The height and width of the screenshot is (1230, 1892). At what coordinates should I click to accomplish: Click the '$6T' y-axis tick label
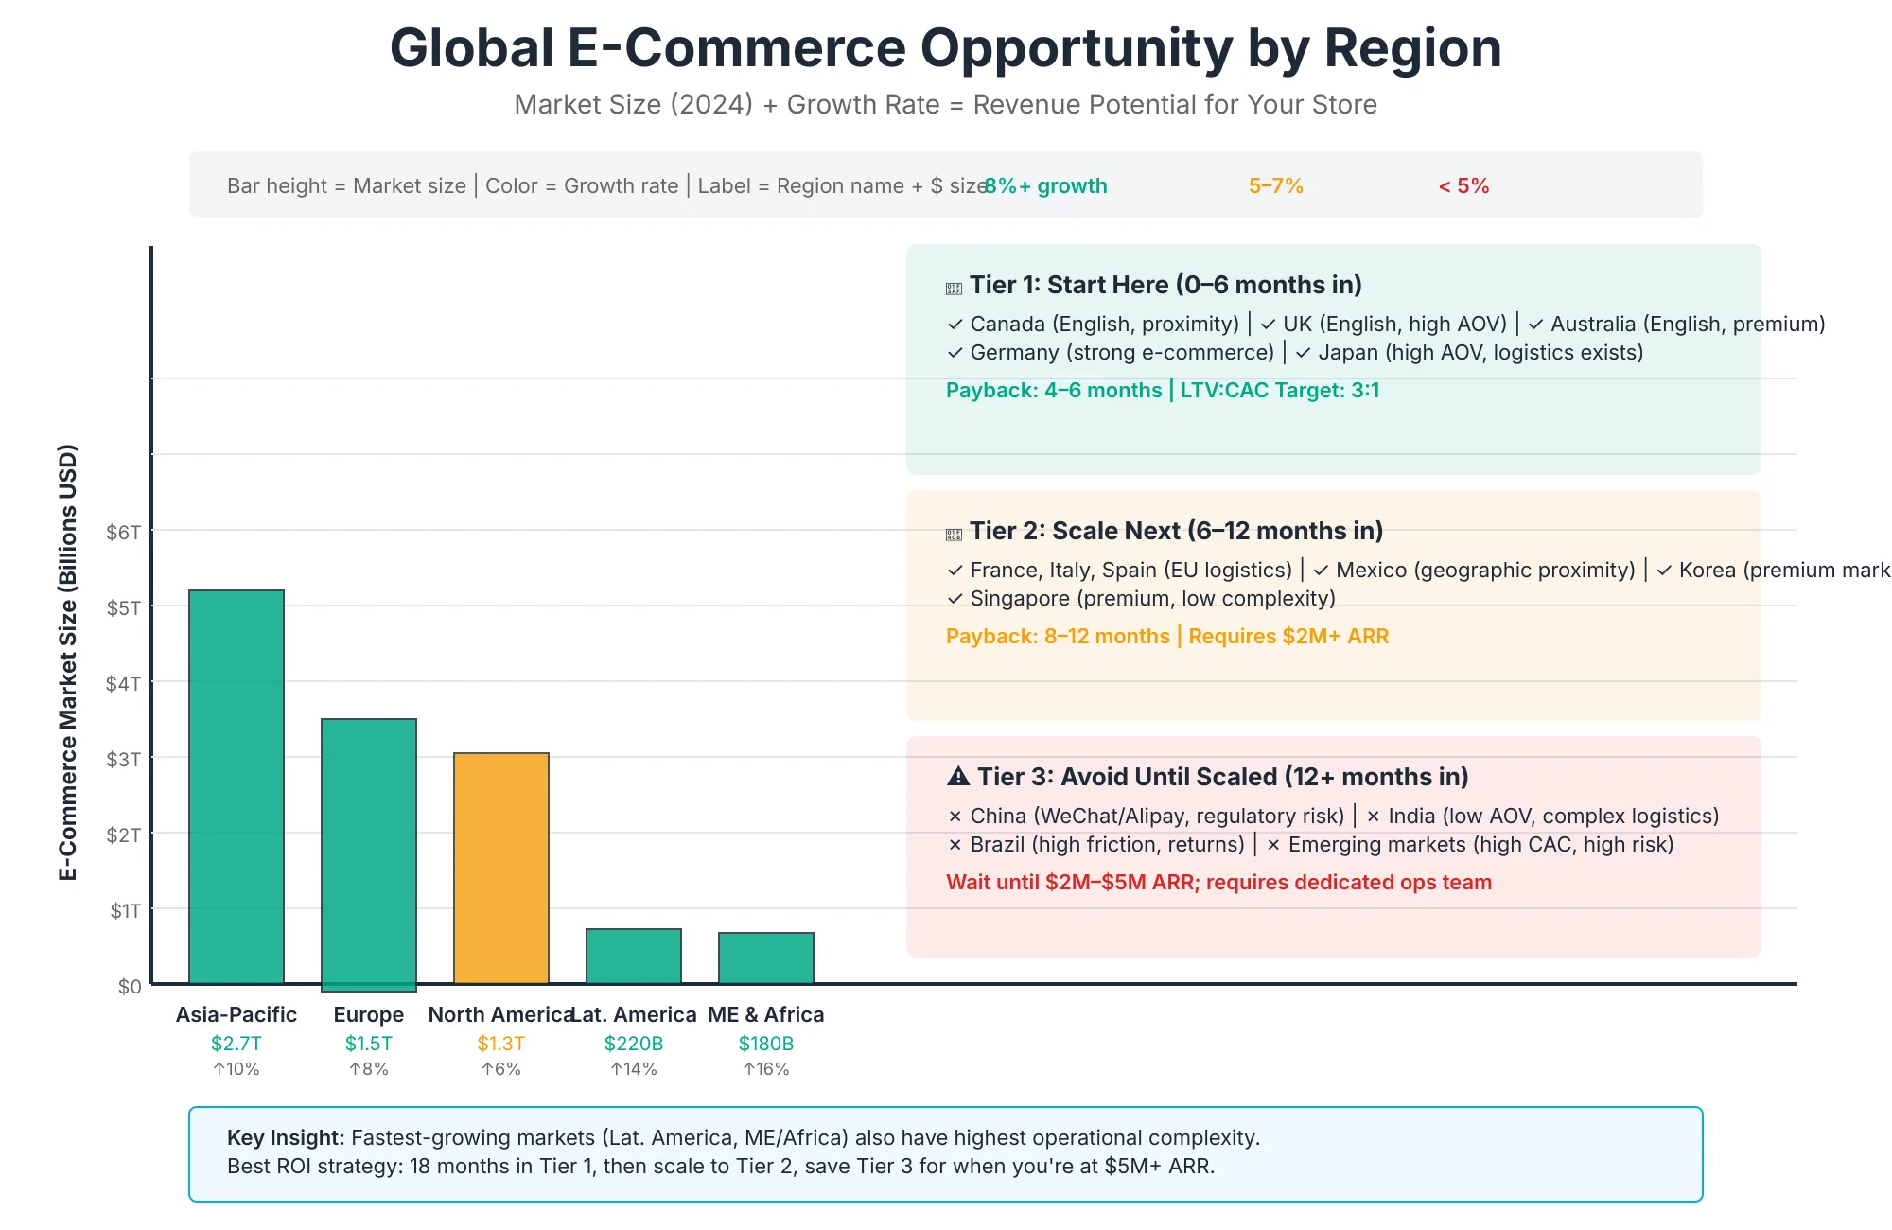click(124, 532)
